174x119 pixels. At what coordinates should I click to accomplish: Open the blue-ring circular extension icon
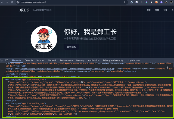(x=132, y=2)
